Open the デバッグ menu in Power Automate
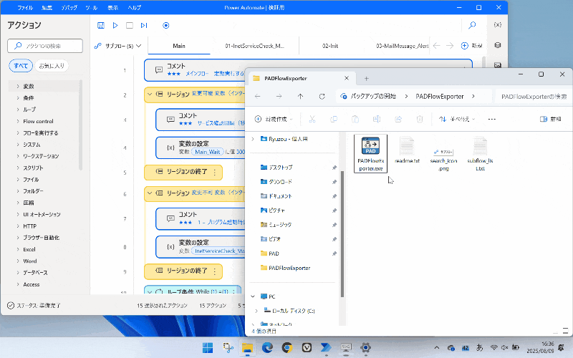This screenshot has height=358, width=573. tap(69, 7)
